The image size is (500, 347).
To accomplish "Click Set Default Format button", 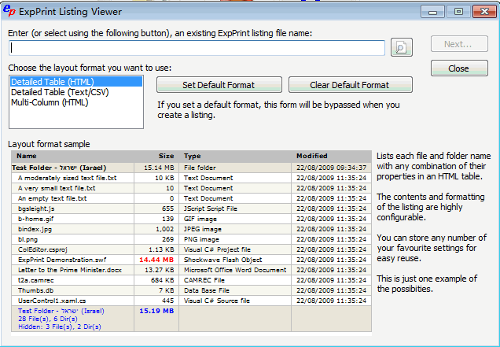I will pyautogui.click(x=219, y=85).
